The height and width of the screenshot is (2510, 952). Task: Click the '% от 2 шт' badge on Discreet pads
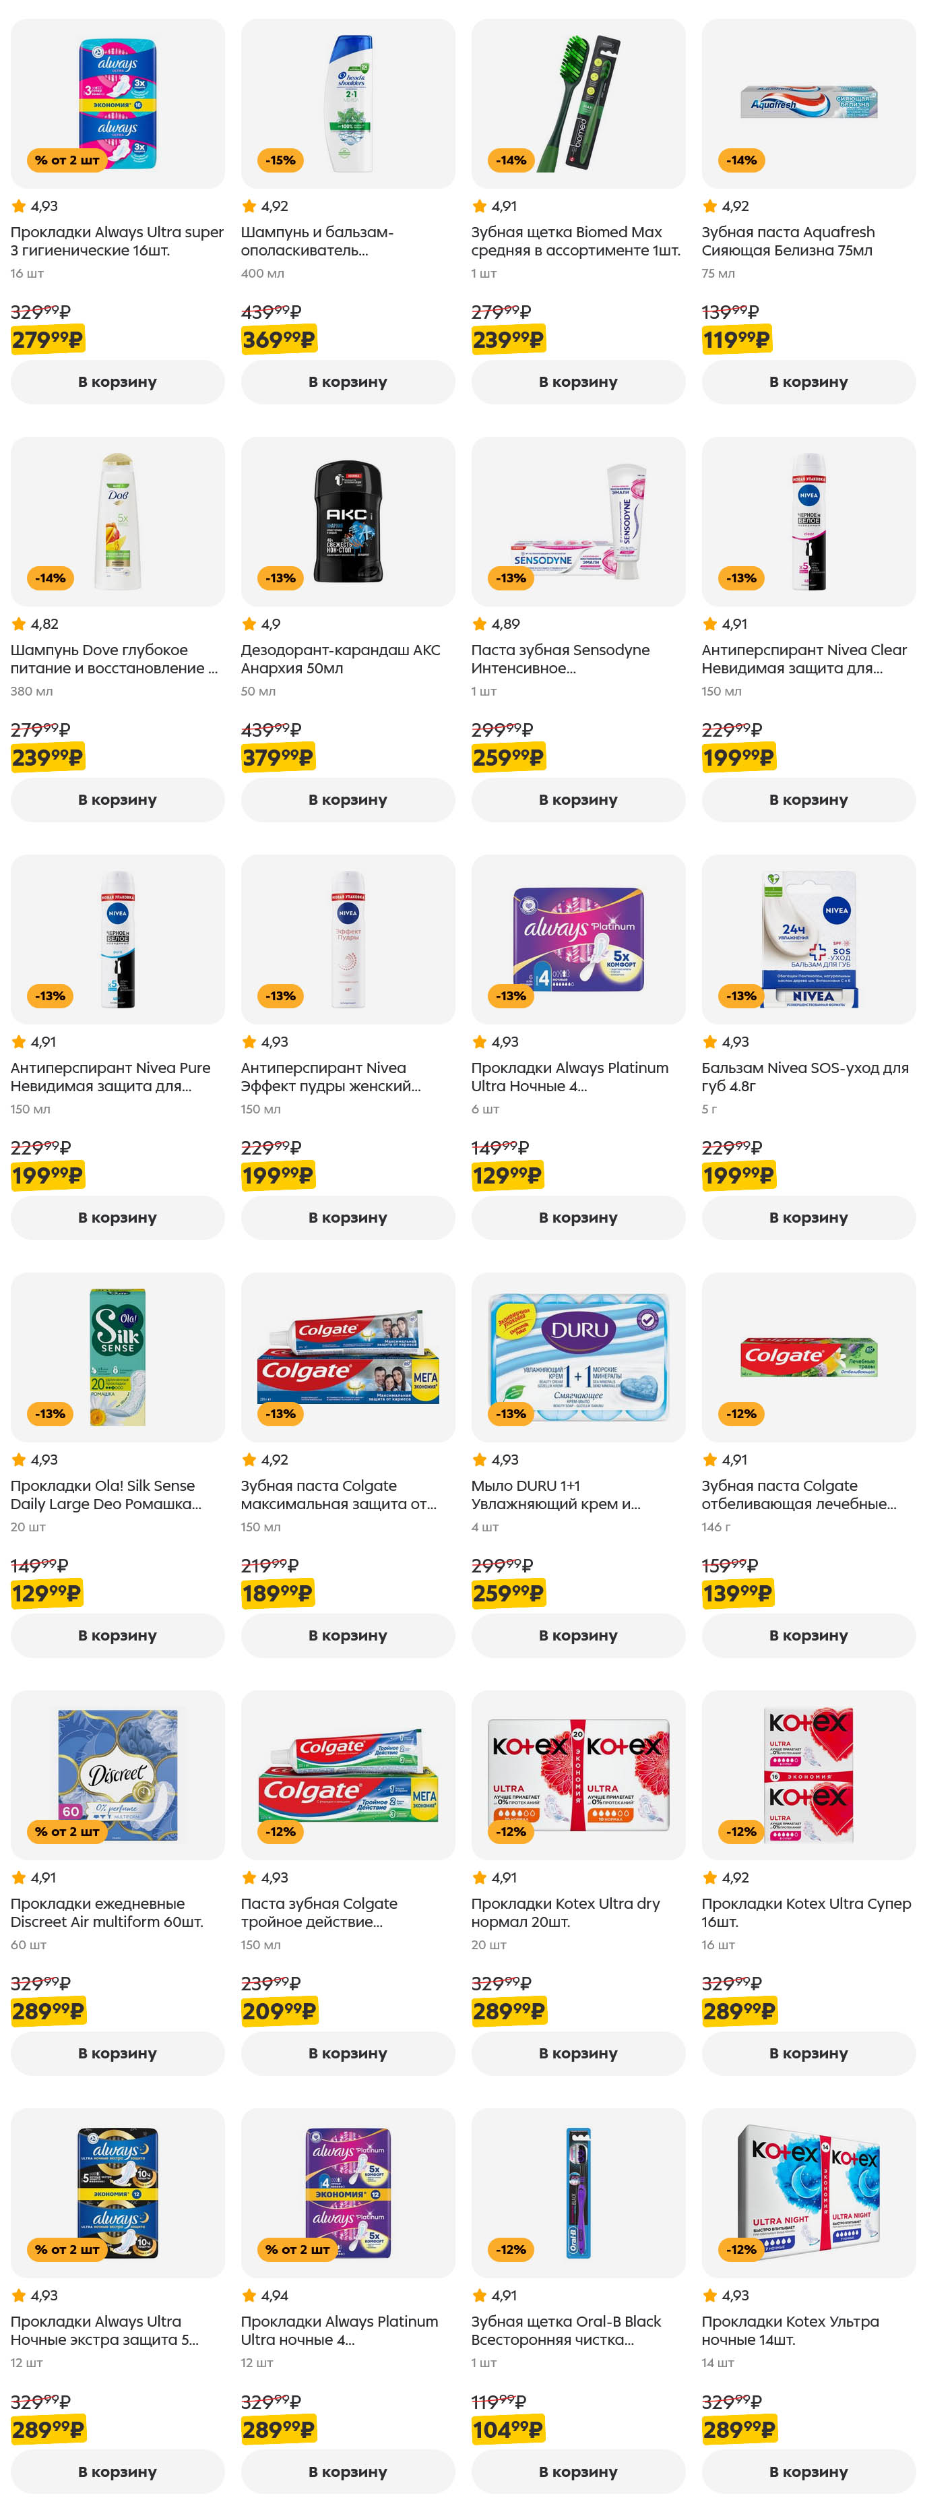pos(66,1832)
